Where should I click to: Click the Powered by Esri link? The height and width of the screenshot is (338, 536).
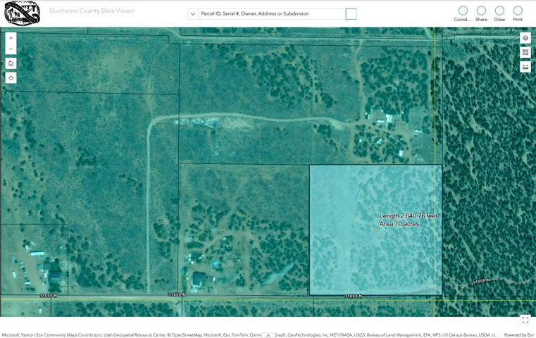(519, 335)
